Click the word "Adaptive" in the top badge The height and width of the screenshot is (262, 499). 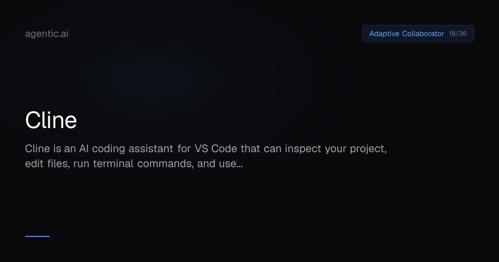point(384,34)
